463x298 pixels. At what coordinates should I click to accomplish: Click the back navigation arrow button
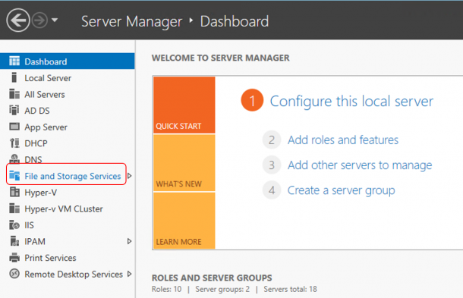18,20
